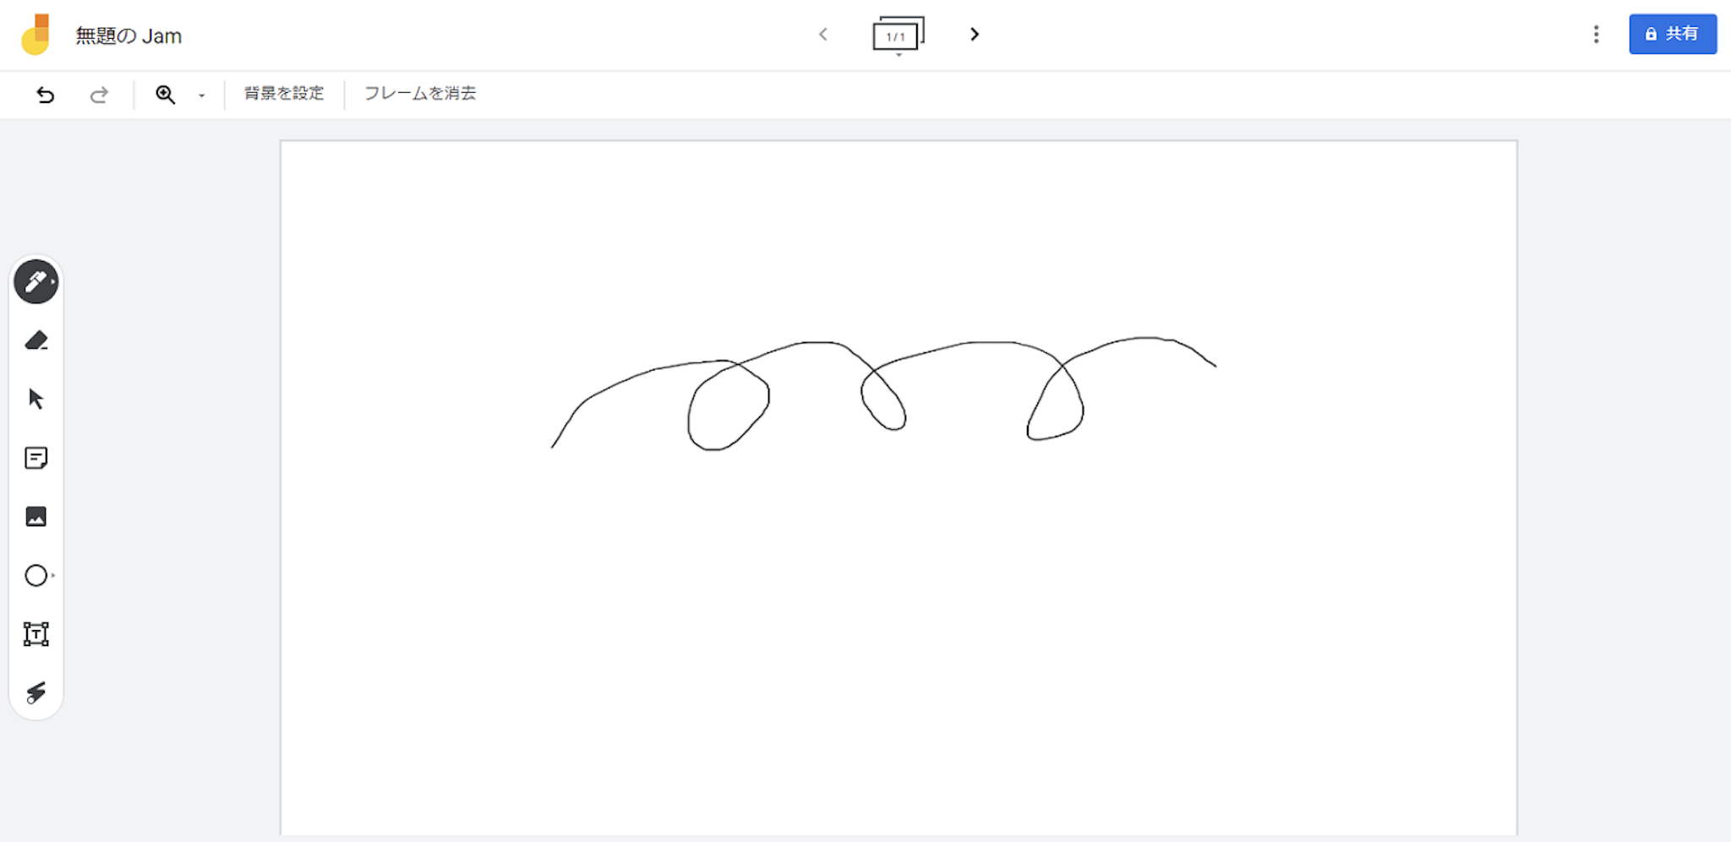Click the Undo icon

46,95
